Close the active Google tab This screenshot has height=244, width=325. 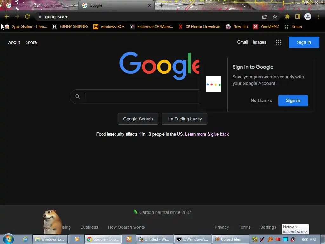coord(149,5)
